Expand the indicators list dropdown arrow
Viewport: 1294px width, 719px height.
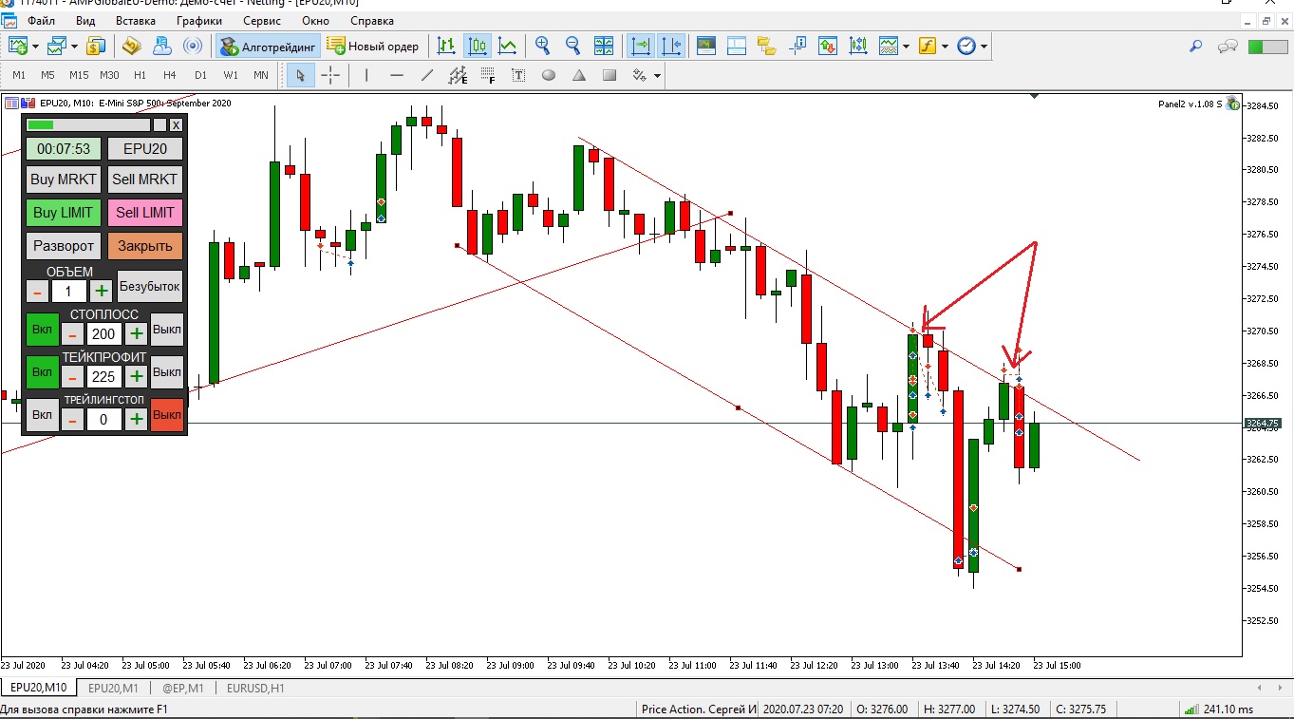click(907, 46)
